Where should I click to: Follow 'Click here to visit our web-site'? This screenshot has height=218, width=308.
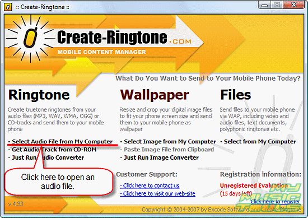tap(157, 194)
